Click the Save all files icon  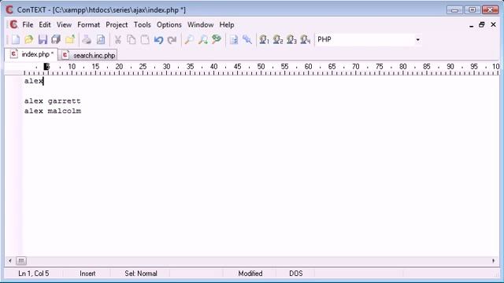point(56,40)
